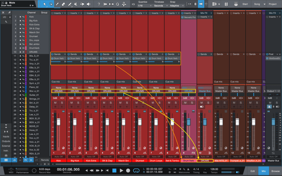Screen dimensions: 282x176
Task: Go to the Start page
Action: tap(245, 4)
